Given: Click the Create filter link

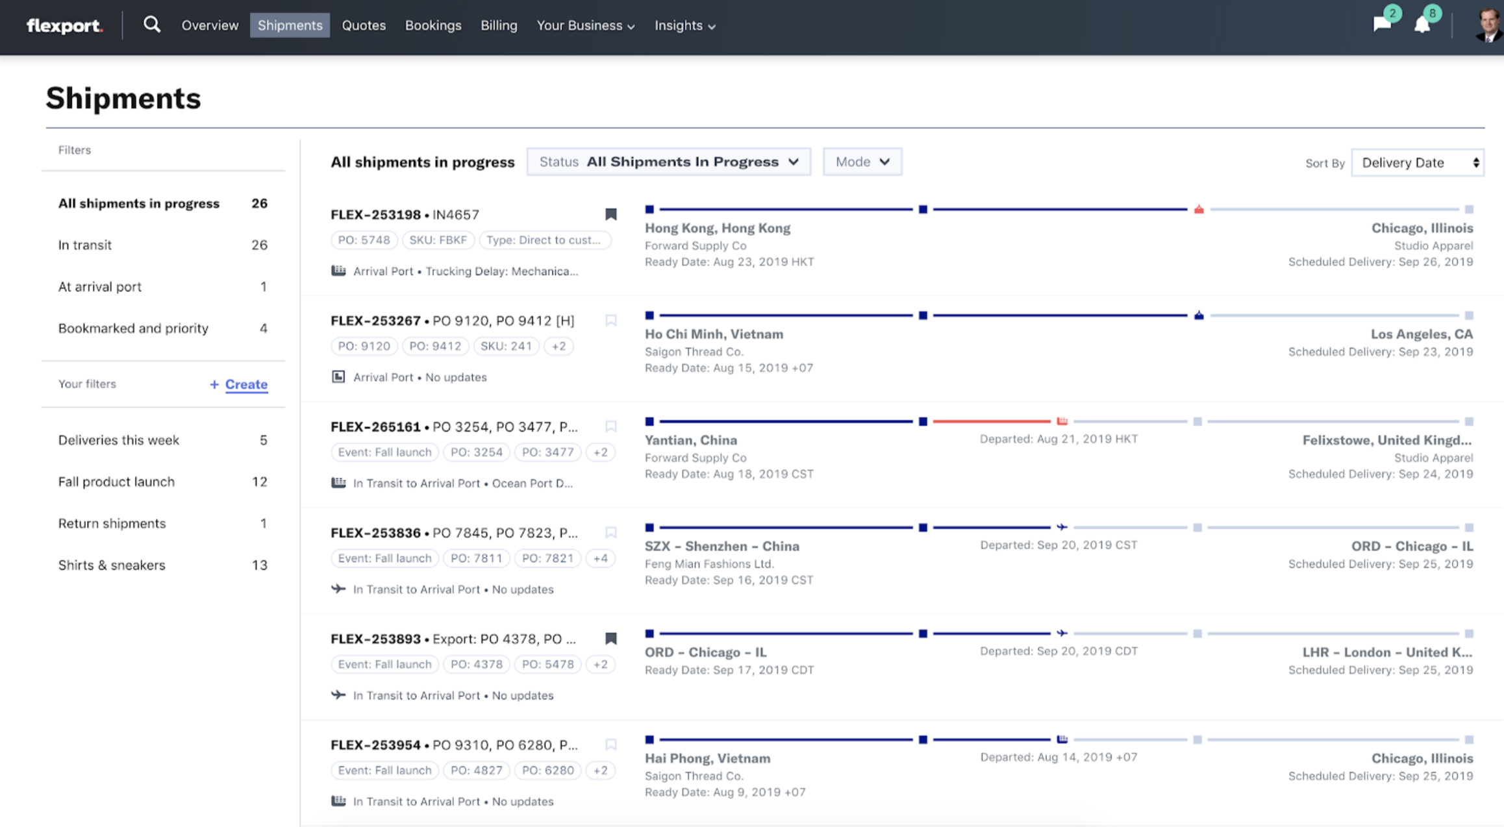Looking at the screenshot, I should 245,384.
